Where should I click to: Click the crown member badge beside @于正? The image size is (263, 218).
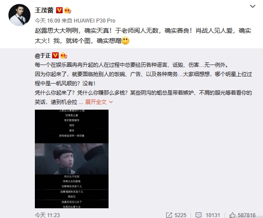point(64,55)
